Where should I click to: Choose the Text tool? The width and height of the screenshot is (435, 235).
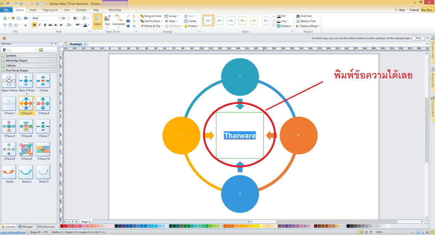tap(107, 21)
